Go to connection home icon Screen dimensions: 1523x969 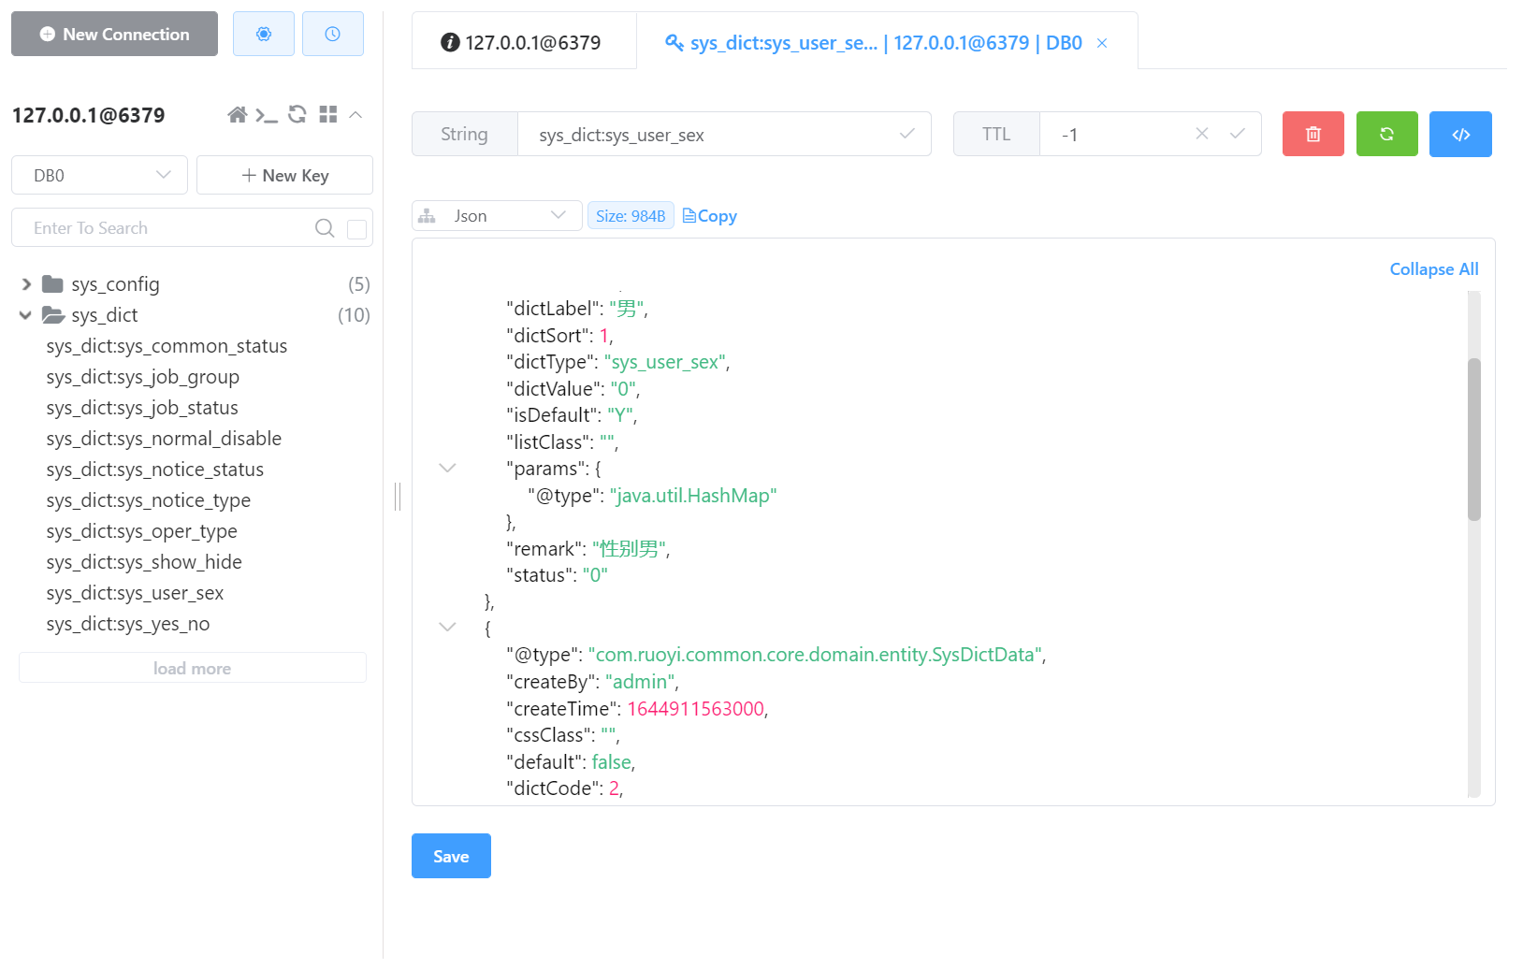pyautogui.click(x=238, y=114)
